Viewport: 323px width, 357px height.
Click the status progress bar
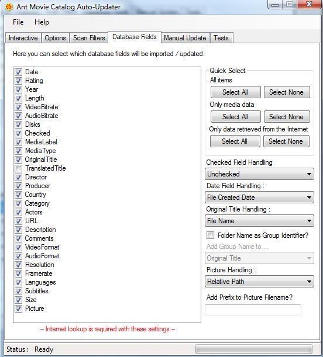(x=254, y=349)
